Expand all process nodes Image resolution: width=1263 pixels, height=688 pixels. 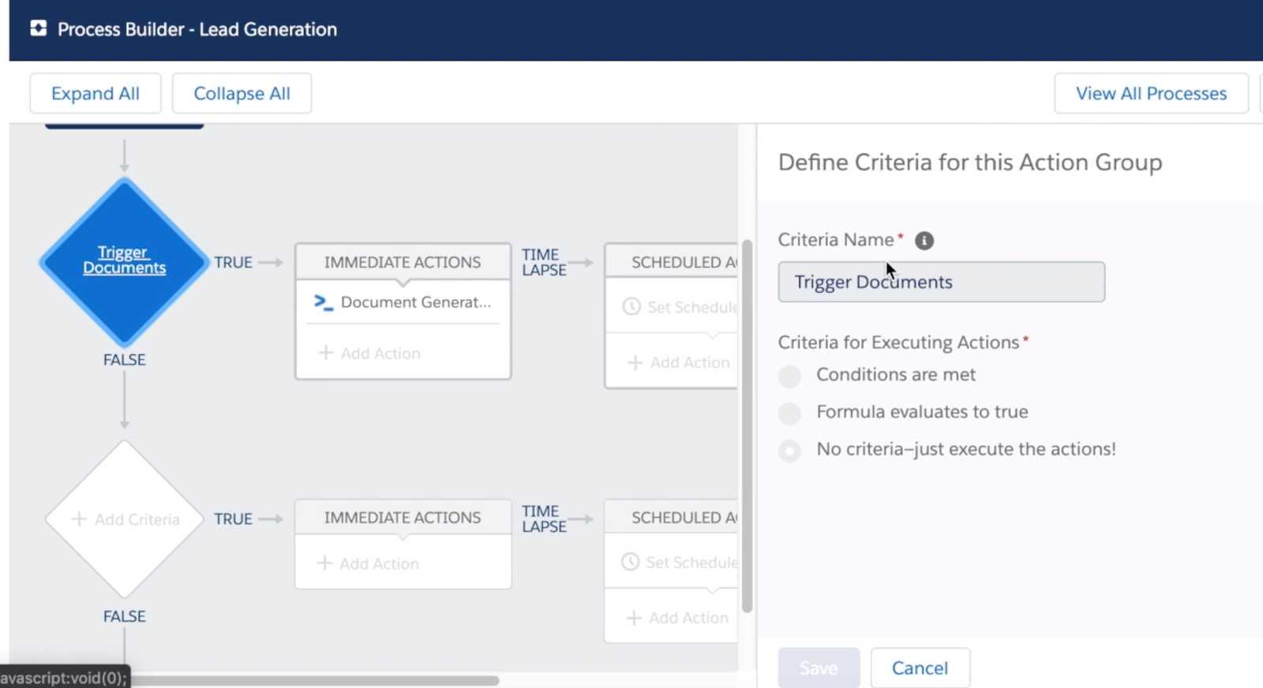coord(96,94)
